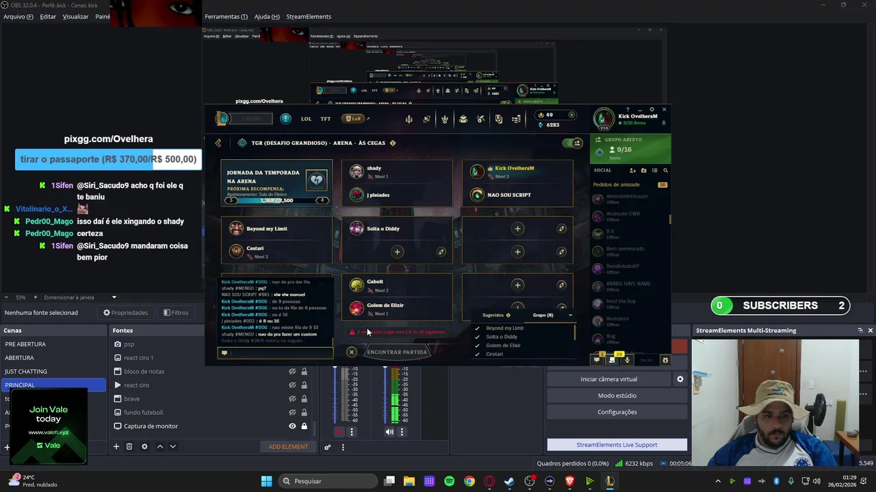
Task: Show the hidden brave source
Action: click(x=292, y=398)
